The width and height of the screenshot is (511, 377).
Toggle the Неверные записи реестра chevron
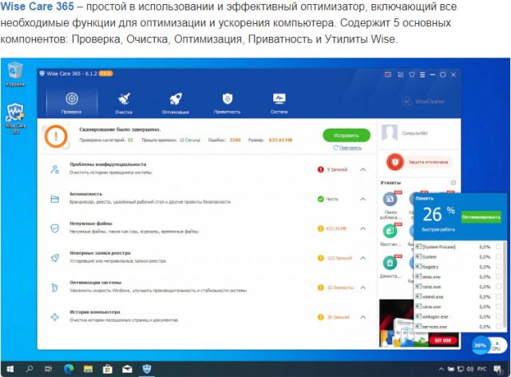362,258
